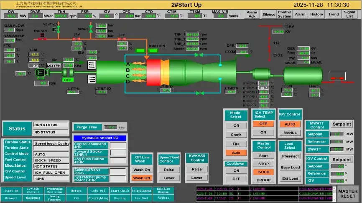Switch IGV Control to MANUL
Viewport: 362px width, 203px height.
[290, 133]
